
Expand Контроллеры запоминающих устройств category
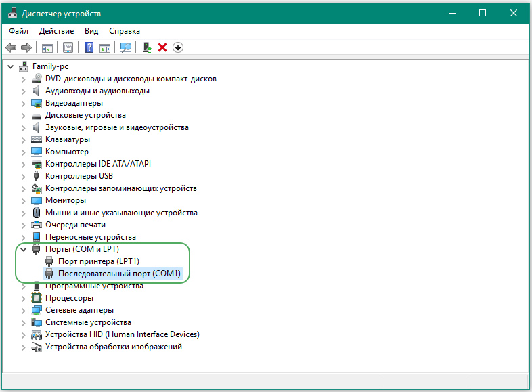[23, 188]
